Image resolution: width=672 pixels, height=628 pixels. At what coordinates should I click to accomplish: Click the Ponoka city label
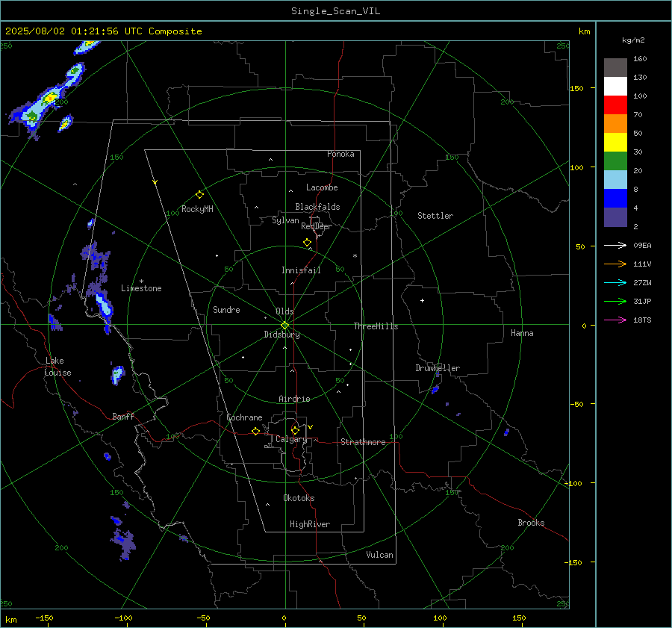coord(340,154)
